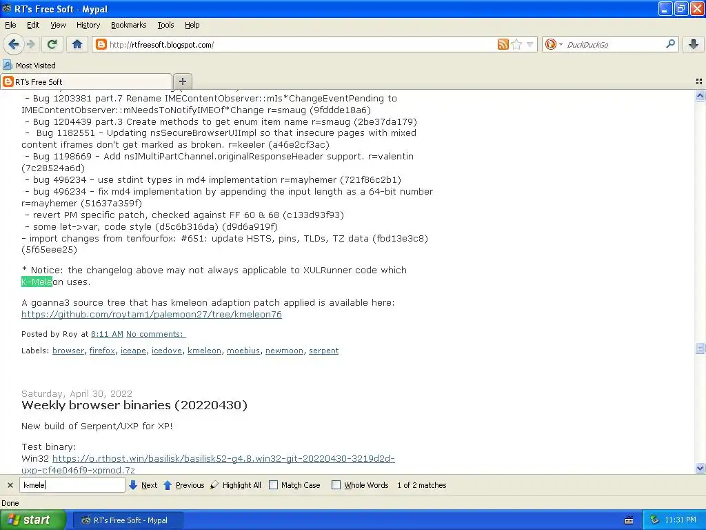Open the 8:11 AM post permalink
Viewport: 706px width, 530px height.
click(x=107, y=334)
